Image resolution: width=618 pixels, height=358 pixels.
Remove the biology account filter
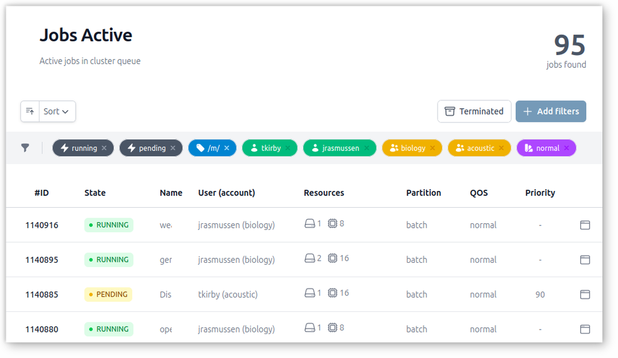433,148
